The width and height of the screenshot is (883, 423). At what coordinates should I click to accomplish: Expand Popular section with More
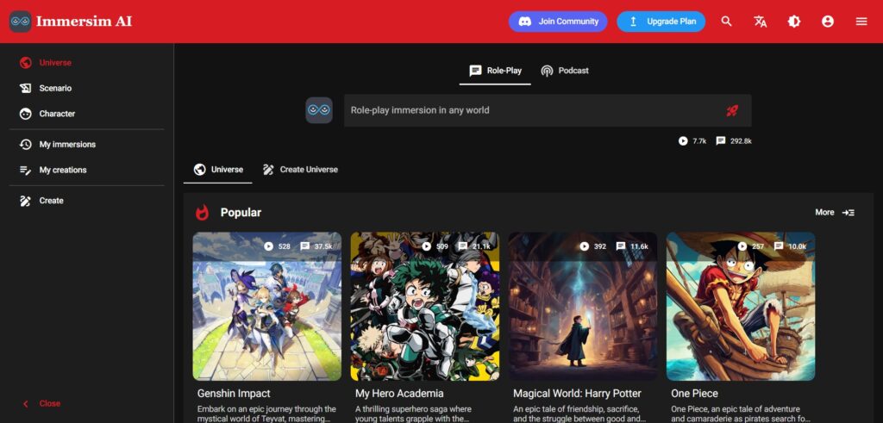click(x=835, y=212)
